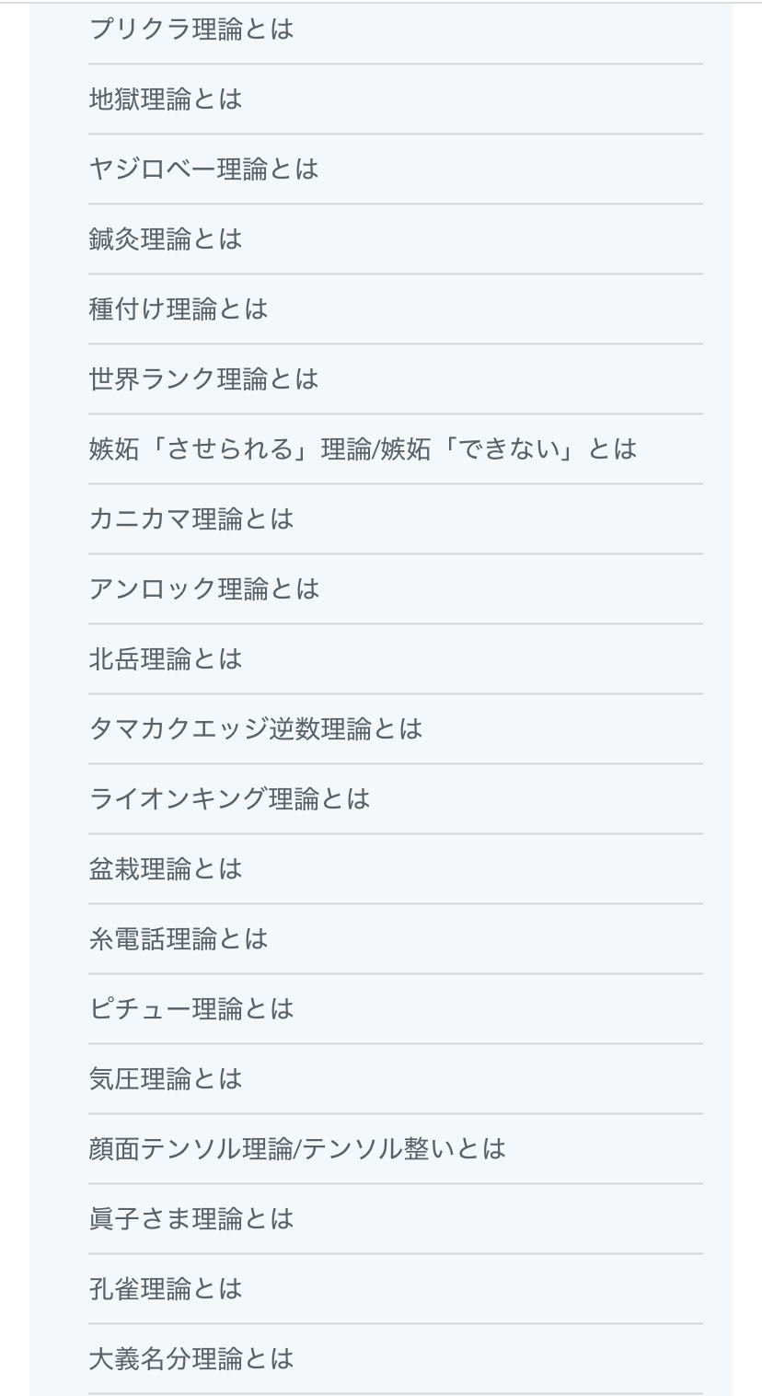Tap the 世界ランク理論とは link
The width and height of the screenshot is (762, 1396).
204,379
